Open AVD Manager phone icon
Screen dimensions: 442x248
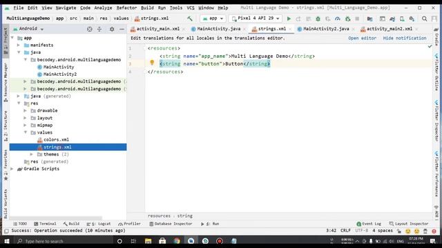[402, 19]
